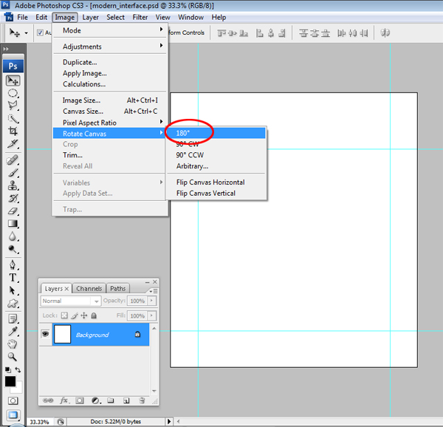Screen dimensions: 443x427
Task: Select the Brush tool
Action: click(13, 173)
